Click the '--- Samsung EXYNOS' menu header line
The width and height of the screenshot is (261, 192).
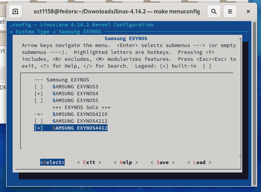point(62,80)
